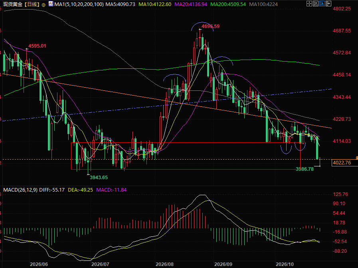Click the MA20:4136.94 value label

click(x=191, y=4)
